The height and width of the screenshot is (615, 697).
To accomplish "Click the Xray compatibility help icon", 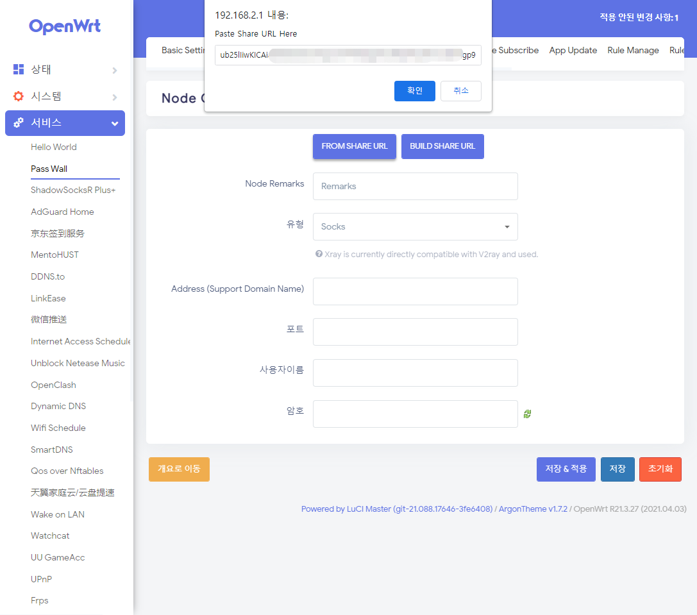I will [x=319, y=254].
